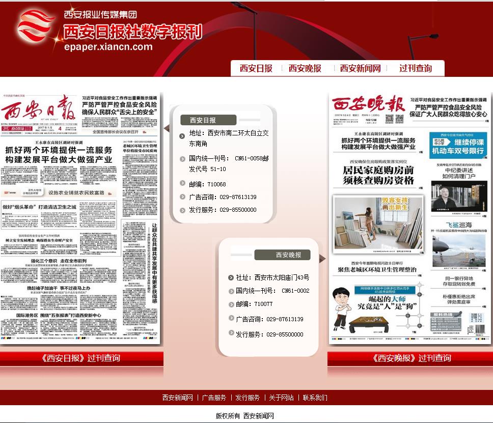Go to 西安新闻网 navigation tab
The width and height of the screenshot is (493, 423).
360,68
